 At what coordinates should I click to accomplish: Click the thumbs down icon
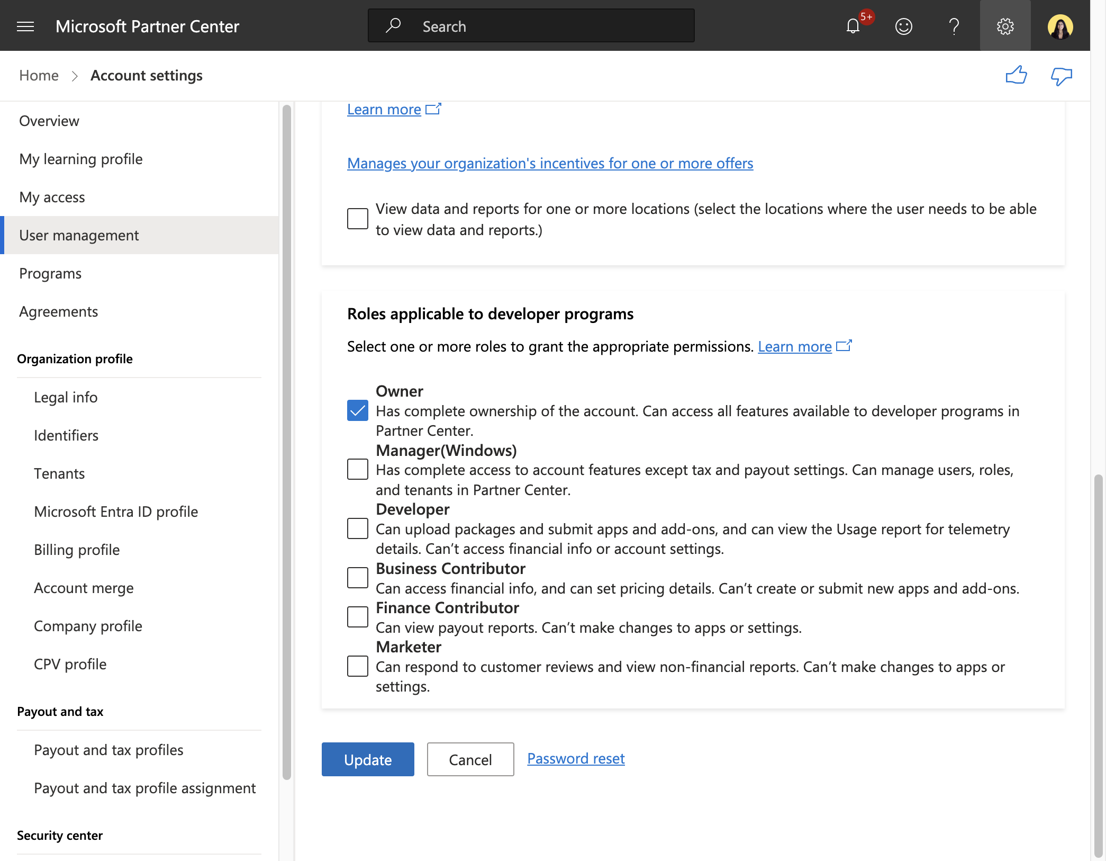tap(1061, 76)
